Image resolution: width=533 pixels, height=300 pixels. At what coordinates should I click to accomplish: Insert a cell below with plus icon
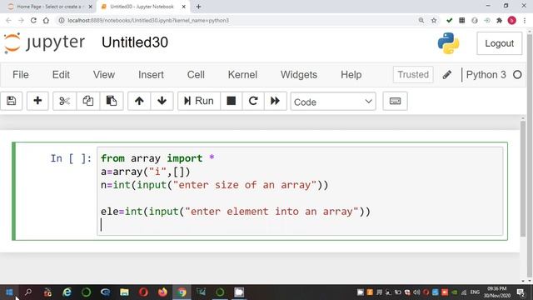click(37, 101)
